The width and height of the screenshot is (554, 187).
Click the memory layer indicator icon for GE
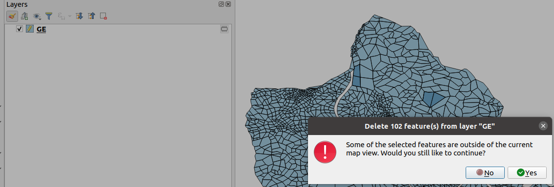coord(224,29)
